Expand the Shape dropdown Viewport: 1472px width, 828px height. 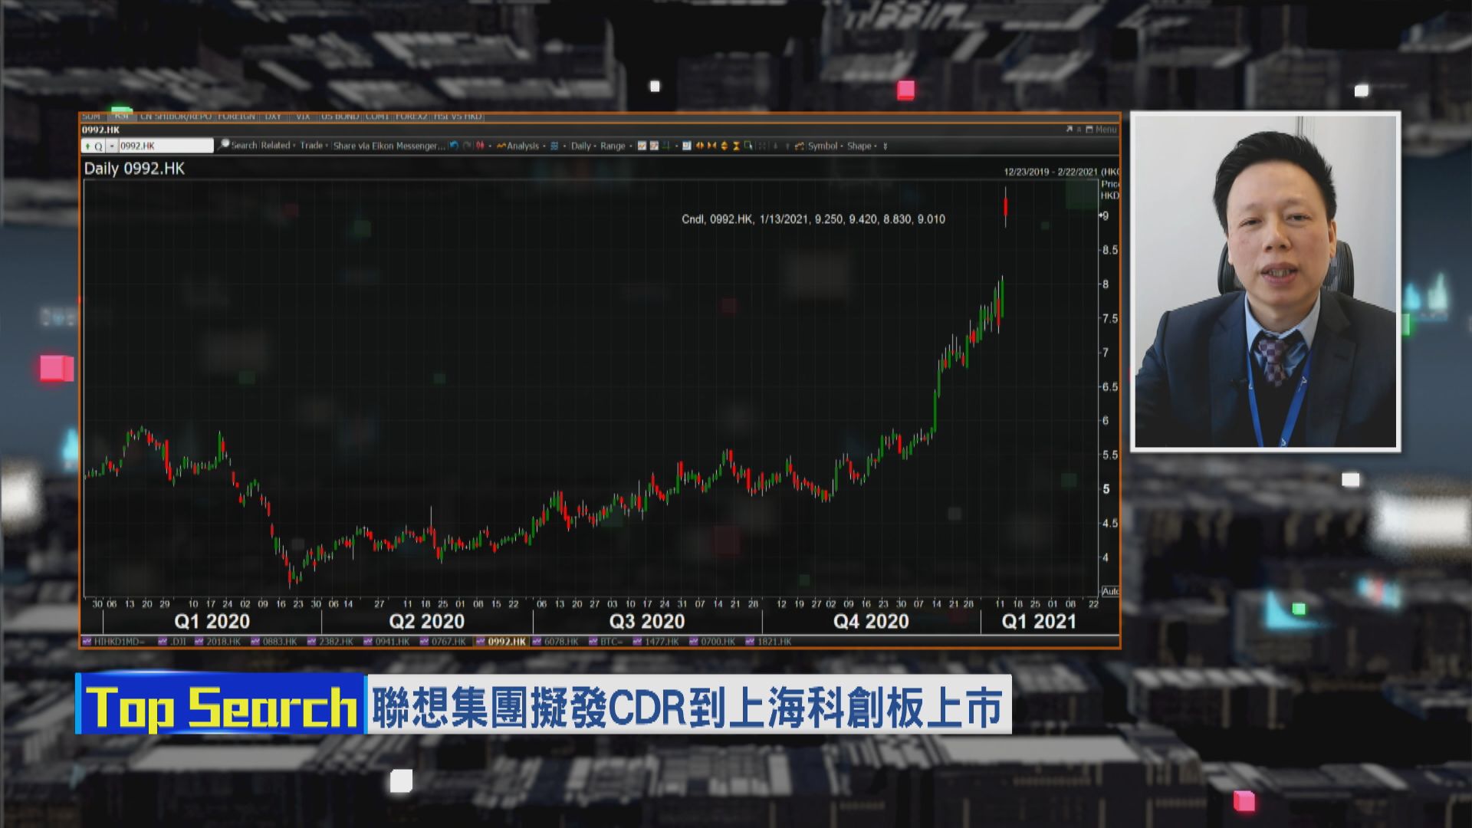863,146
